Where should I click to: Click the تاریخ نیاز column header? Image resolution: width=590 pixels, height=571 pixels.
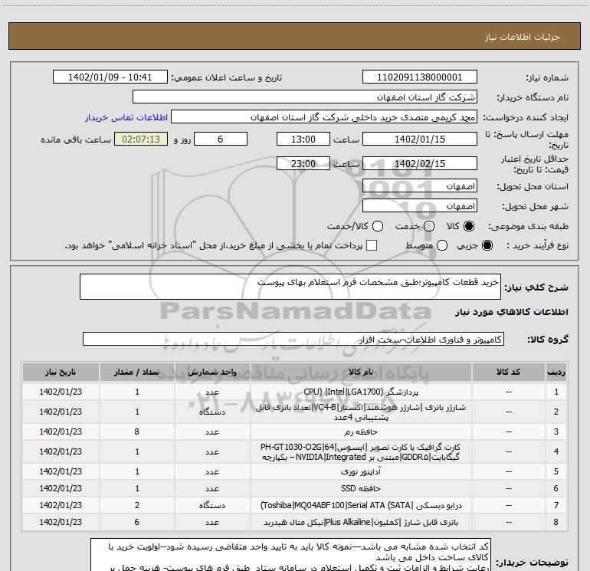(61, 372)
